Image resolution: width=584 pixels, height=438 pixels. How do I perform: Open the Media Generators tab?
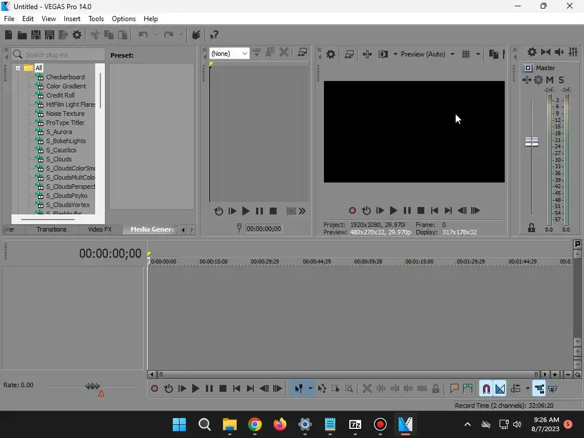point(152,229)
